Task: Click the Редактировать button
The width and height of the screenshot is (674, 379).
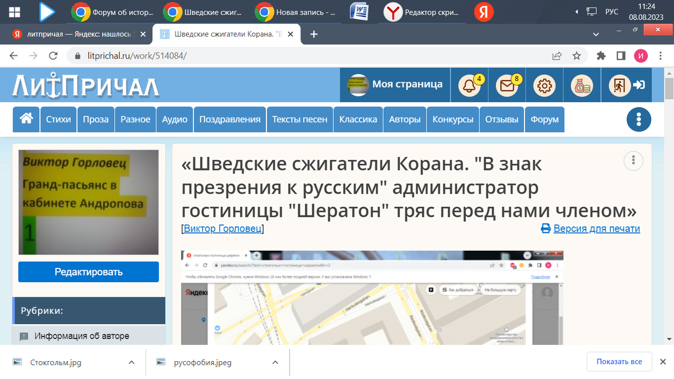Action: [88, 272]
